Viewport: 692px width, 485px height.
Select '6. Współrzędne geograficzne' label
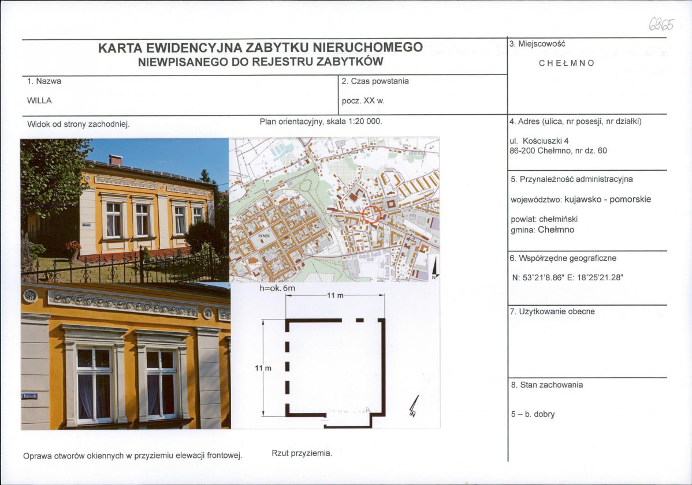[x=563, y=258]
